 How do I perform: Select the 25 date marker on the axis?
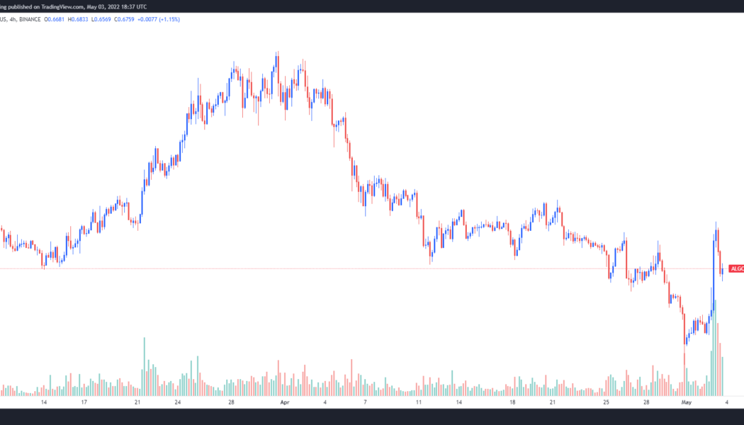click(x=607, y=402)
